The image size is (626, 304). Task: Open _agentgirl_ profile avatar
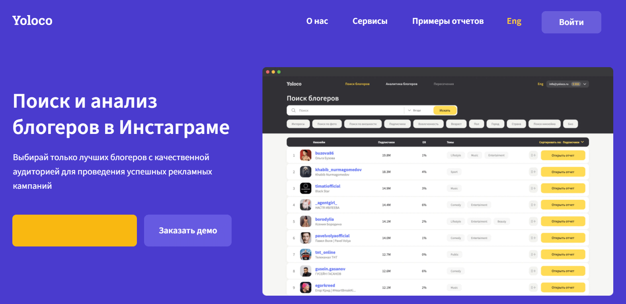306,205
